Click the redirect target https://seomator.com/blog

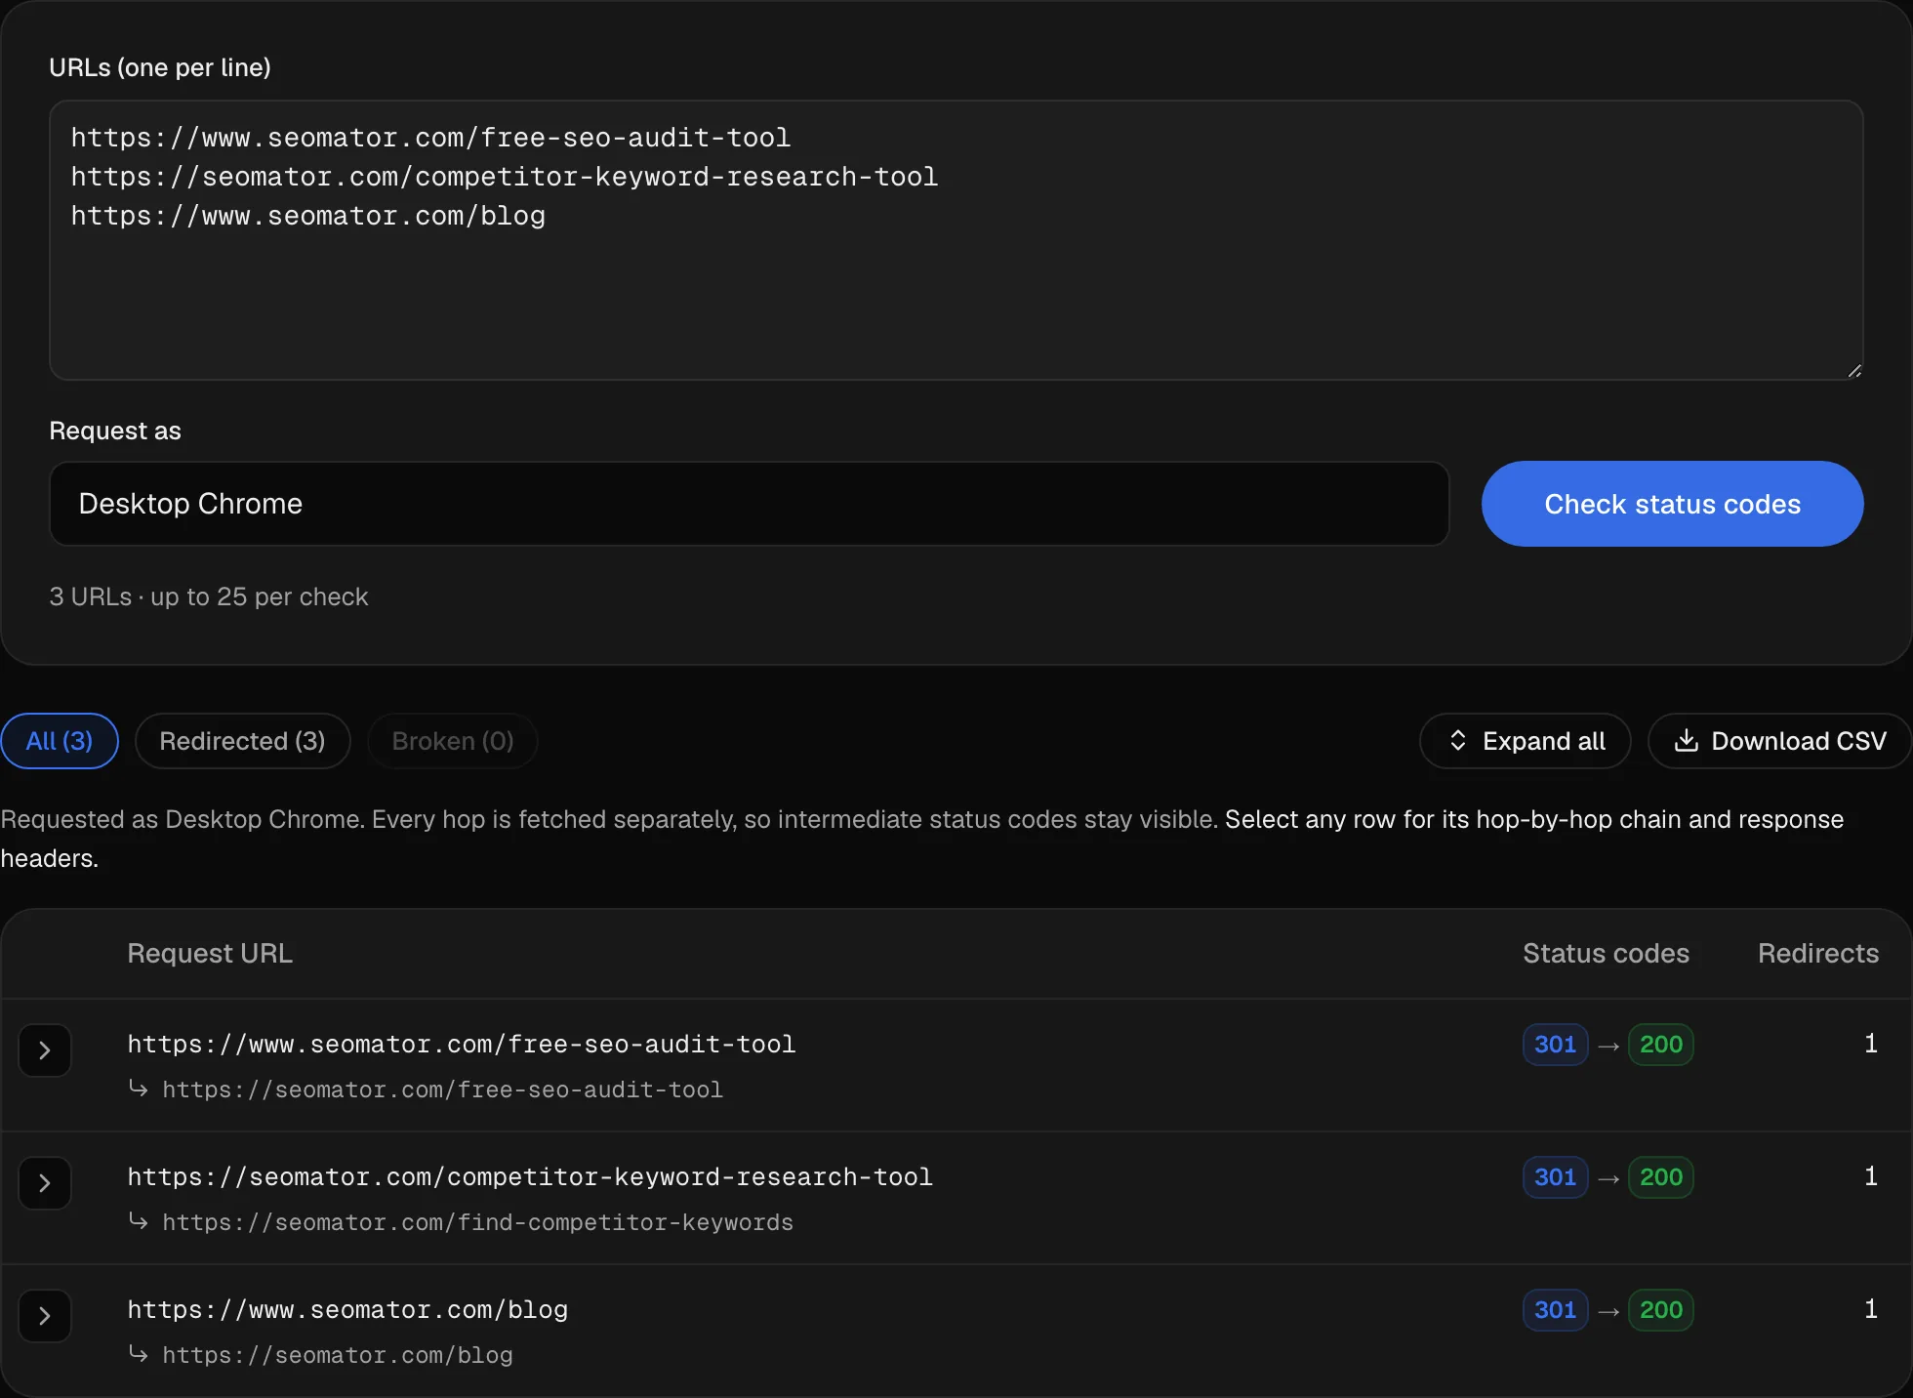tap(337, 1355)
